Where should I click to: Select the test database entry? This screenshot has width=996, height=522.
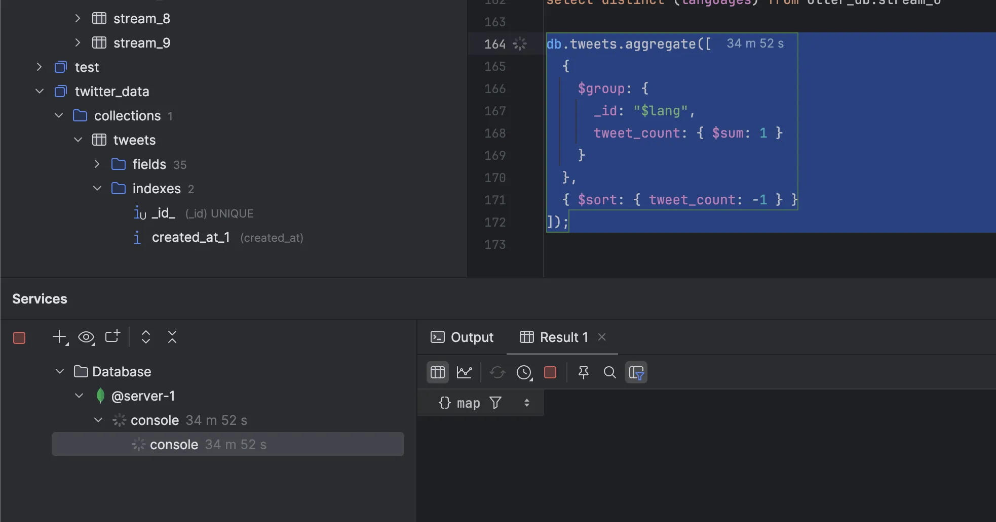pyautogui.click(x=87, y=67)
